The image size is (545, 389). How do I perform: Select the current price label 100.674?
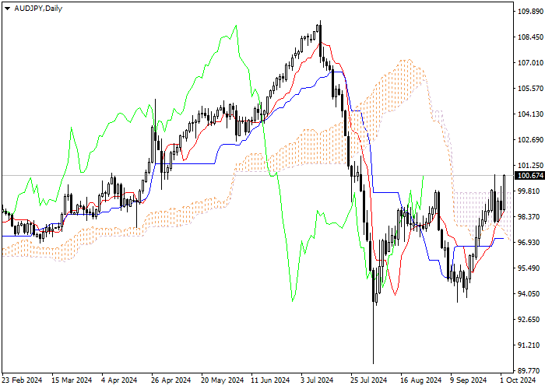point(530,176)
